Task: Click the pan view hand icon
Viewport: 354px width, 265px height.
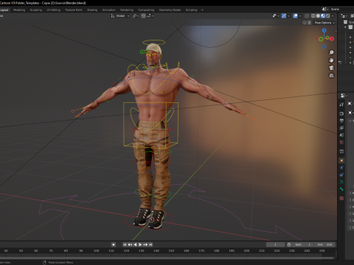Action: tap(331, 60)
